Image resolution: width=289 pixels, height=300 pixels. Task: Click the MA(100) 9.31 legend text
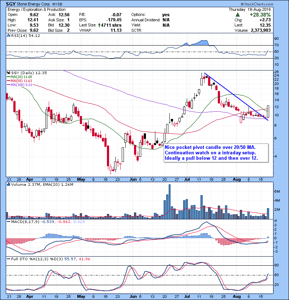click(x=21, y=85)
